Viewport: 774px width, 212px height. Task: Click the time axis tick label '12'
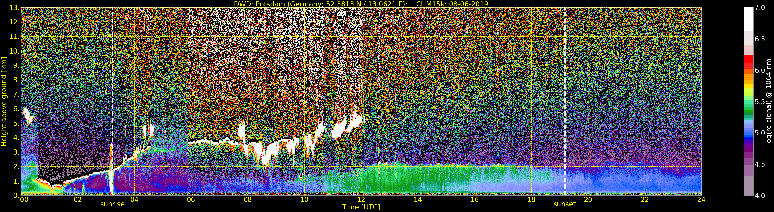tap(361, 200)
